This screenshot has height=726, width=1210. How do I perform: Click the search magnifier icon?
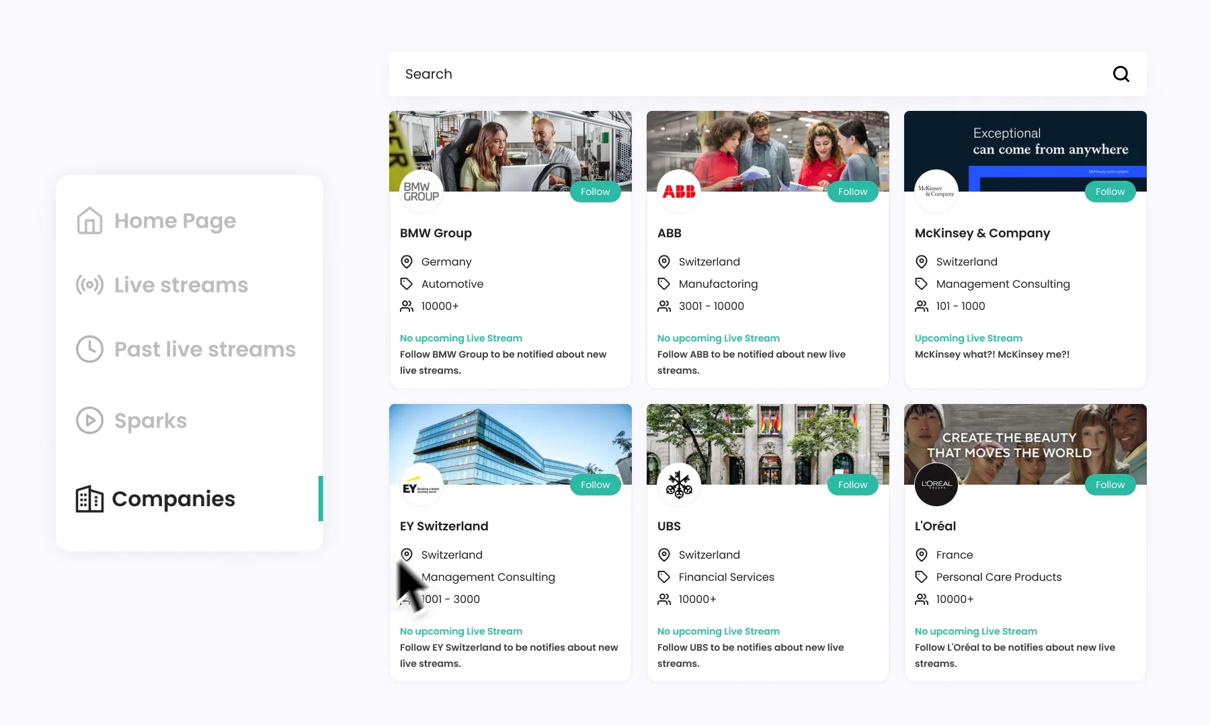pos(1121,74)
